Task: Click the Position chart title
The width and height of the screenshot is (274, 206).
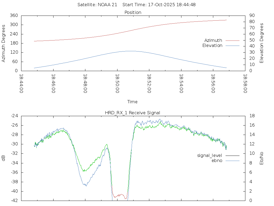Action: [x=133, y=13]
